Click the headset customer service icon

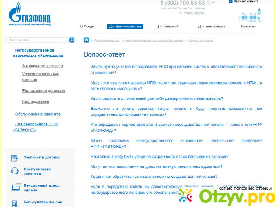15,171
